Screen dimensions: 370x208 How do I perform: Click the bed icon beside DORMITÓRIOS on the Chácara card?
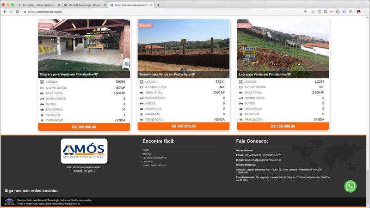tap(42, 99)
